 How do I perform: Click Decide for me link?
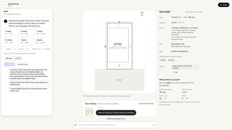pos(23,64)
